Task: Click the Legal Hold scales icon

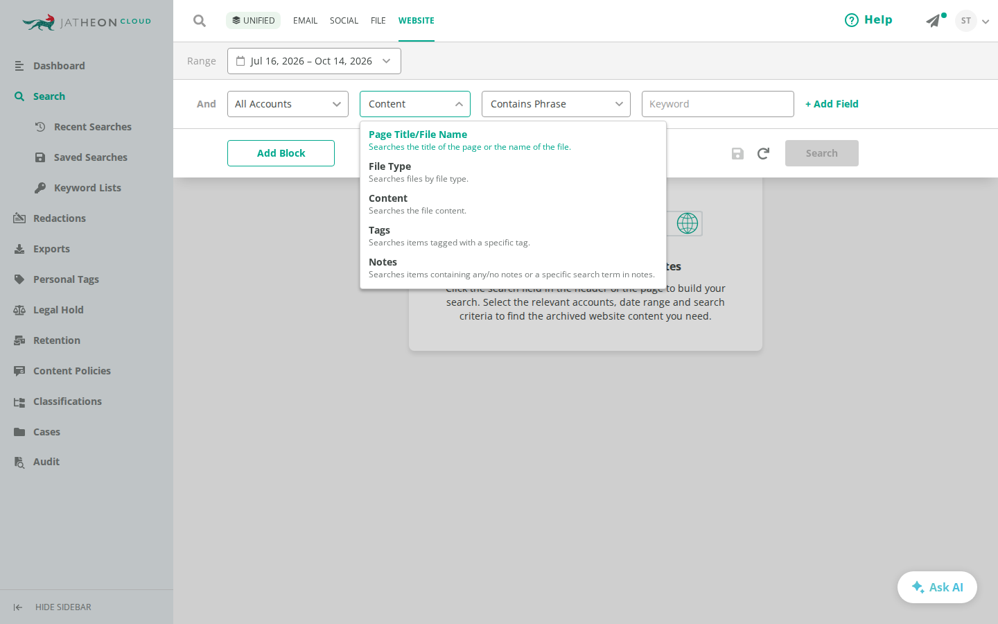Action: pyautogui.click(x=19, y=310)
